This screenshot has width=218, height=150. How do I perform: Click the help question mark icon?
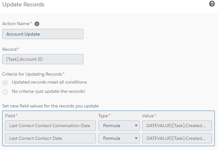(x=212, y=4)
